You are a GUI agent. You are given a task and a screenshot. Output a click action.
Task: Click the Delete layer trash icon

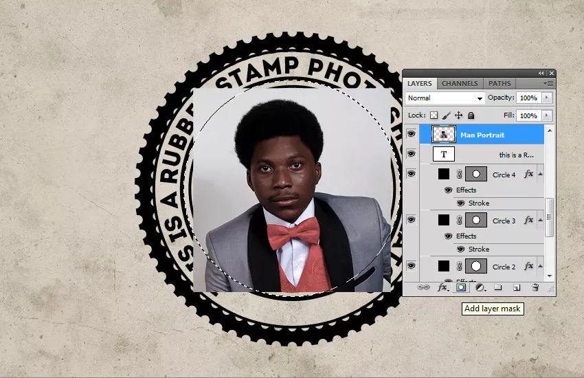535,287
